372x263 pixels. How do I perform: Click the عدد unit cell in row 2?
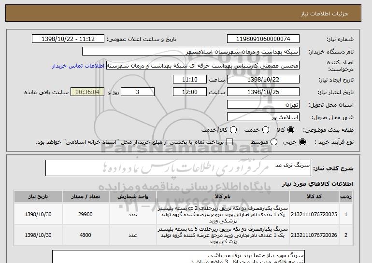coord(133,235)
